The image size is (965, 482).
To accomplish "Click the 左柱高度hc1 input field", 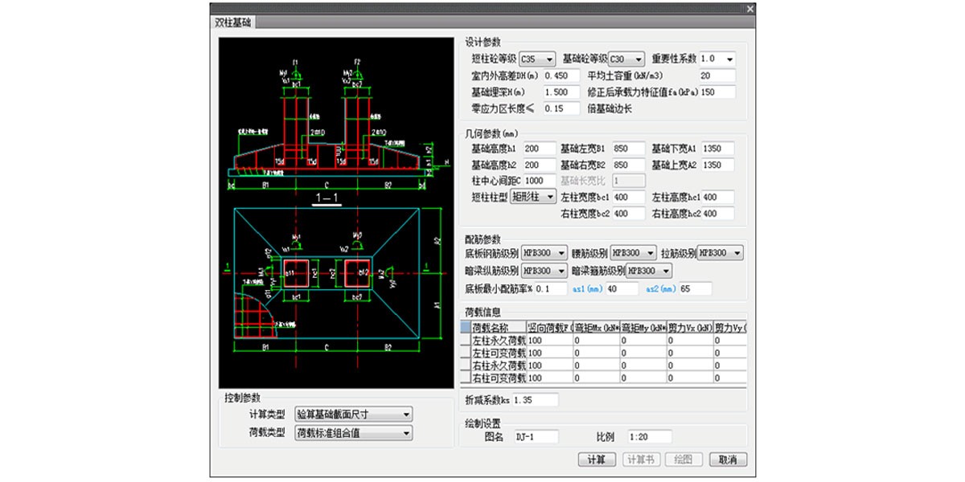I will (x=718, y=198).
